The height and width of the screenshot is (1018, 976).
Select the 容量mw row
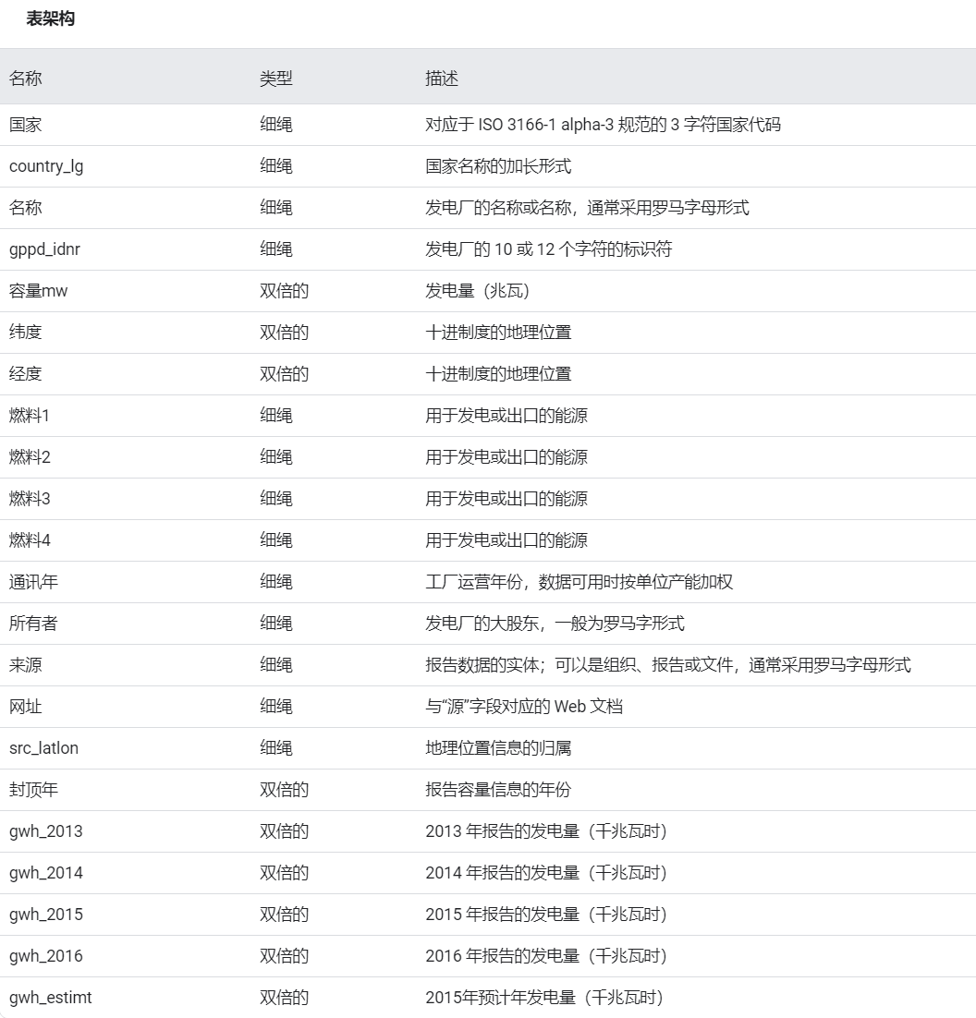pos(35,290)
